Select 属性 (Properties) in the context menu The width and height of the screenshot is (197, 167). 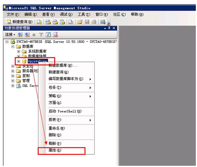pos(55,150)
